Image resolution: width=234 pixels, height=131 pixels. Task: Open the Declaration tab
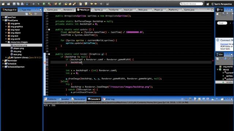click(x=78, y=99)
